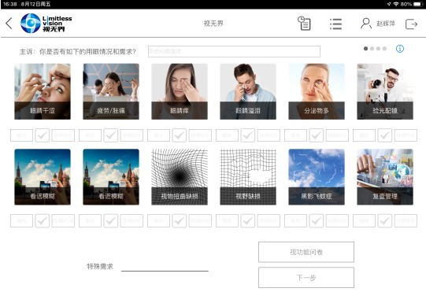Open the clock-clipboard history records icon

[x=304, y=24]
